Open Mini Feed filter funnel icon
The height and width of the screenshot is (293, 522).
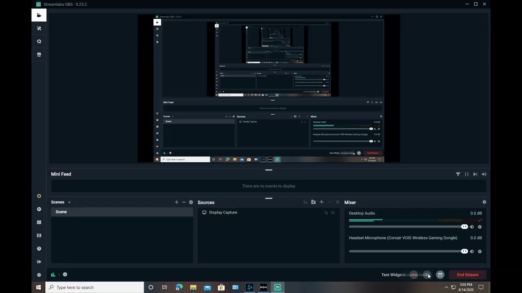[458, 174]
